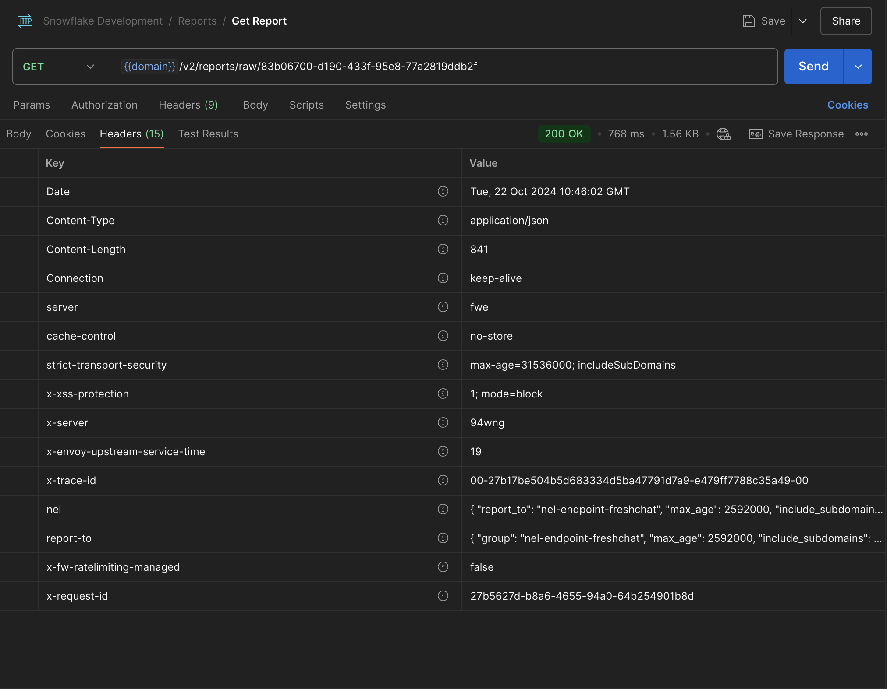
Task: Click the nel header JSON value
Action: point(676,510)
